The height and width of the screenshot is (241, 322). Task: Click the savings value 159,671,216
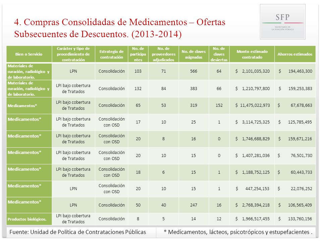pyautogui.click(x=300, y=139)
